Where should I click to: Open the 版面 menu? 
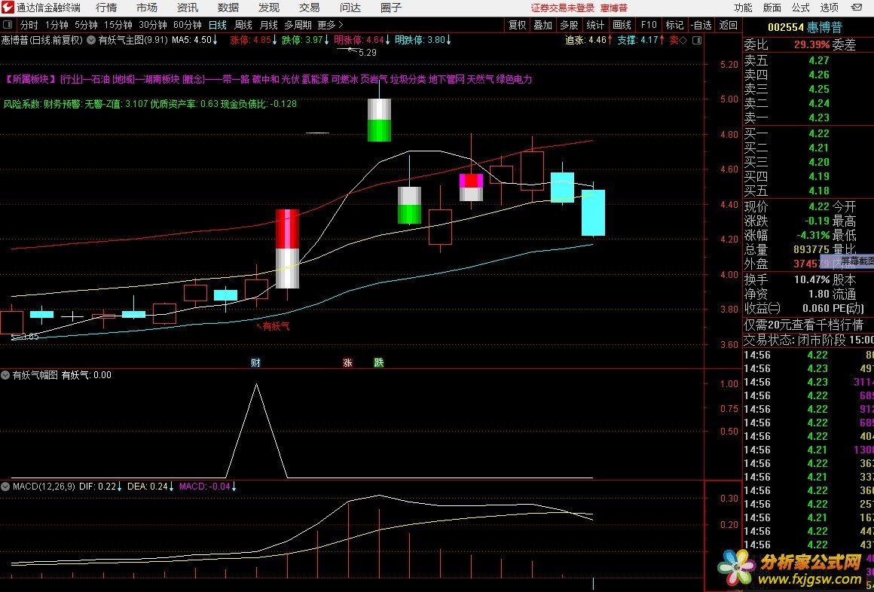pos(772,8)
